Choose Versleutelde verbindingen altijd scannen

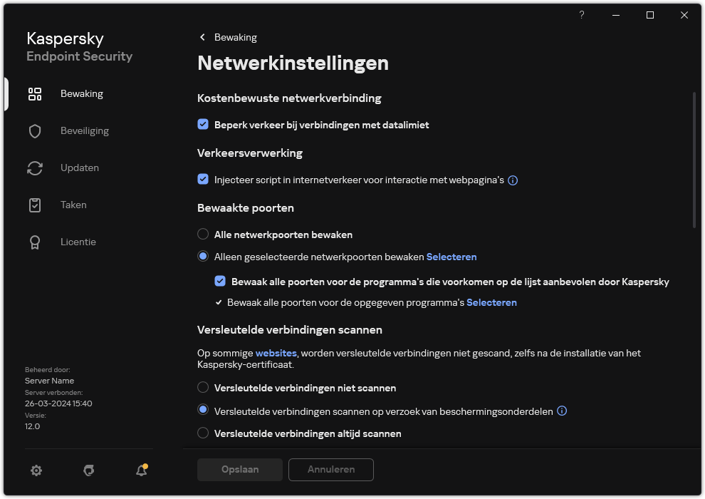pos(204,433)
